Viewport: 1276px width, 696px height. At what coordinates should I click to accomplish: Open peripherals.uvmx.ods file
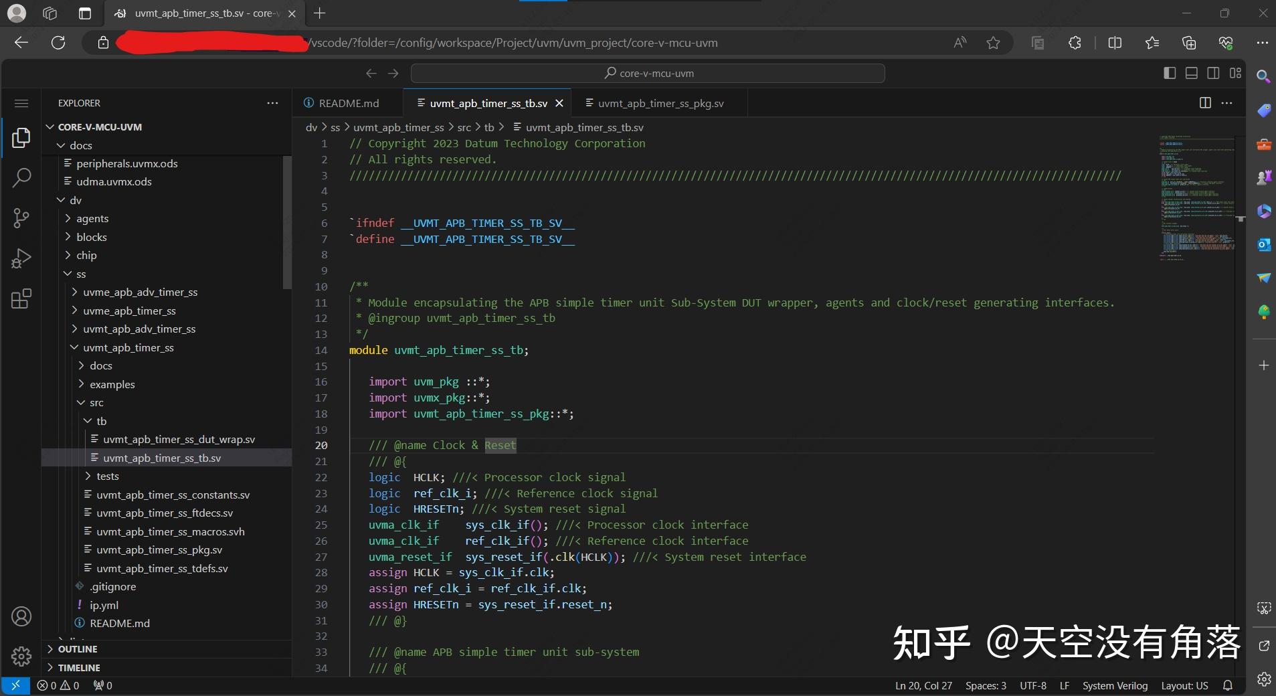(127, 163)
